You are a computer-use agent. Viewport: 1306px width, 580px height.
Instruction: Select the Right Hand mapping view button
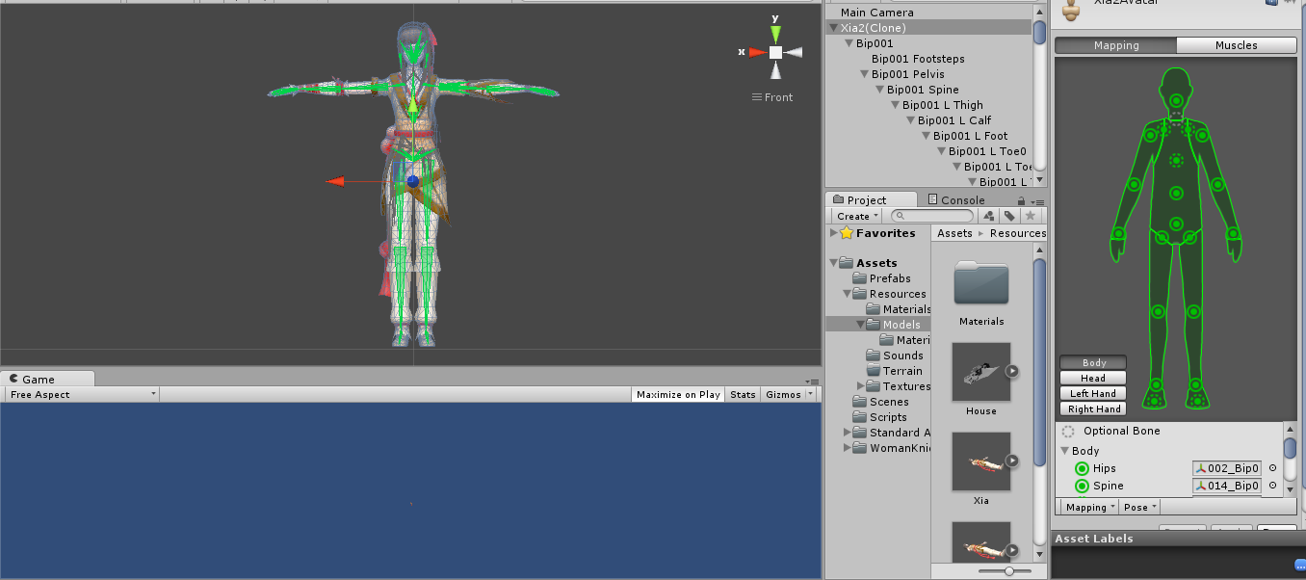tap(1093, 409)
